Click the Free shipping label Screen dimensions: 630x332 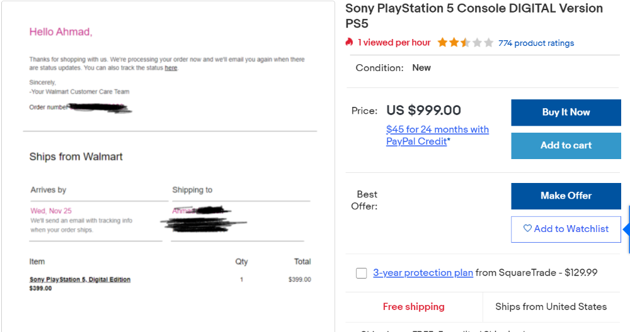[x=413, y=307]
